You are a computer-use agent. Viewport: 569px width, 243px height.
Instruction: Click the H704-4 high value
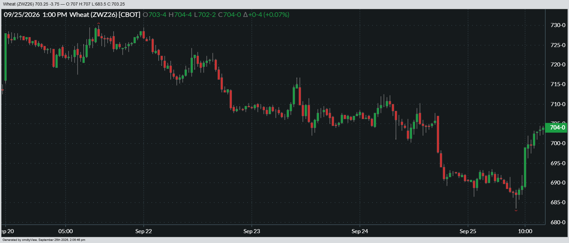click(180, 15)
